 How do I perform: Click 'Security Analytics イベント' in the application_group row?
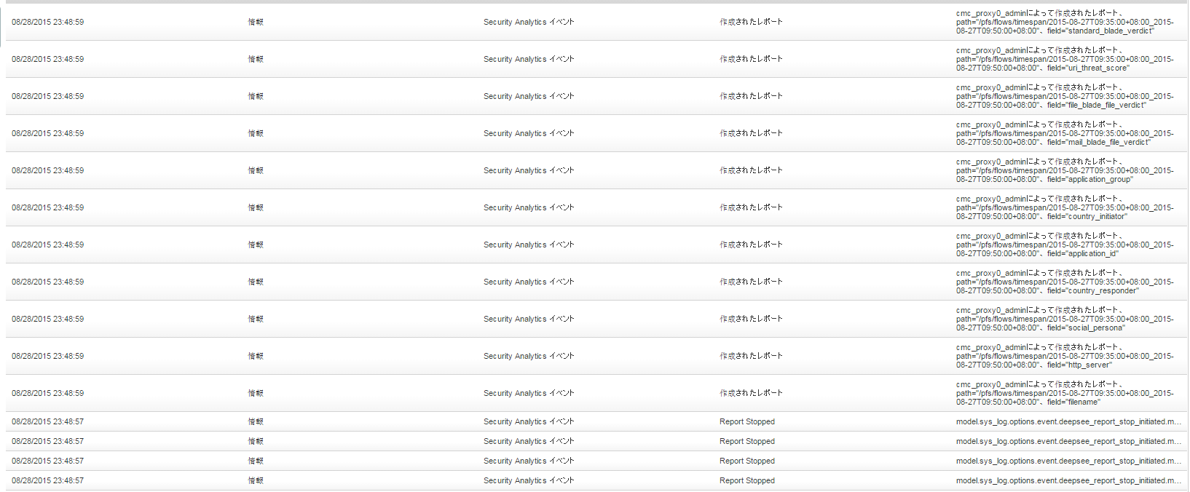coord(529,170)
